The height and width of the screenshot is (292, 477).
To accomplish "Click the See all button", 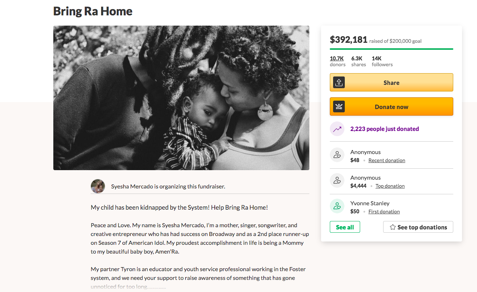I will [x=344, y=227].
